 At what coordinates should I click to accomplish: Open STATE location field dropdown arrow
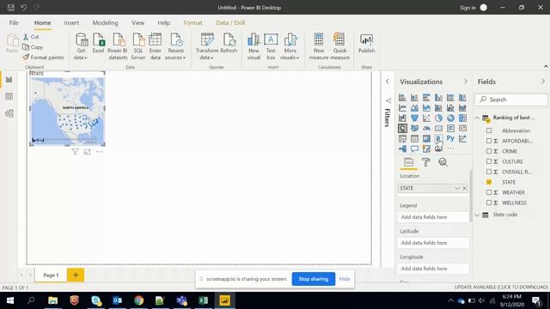[x=457, y=189]
